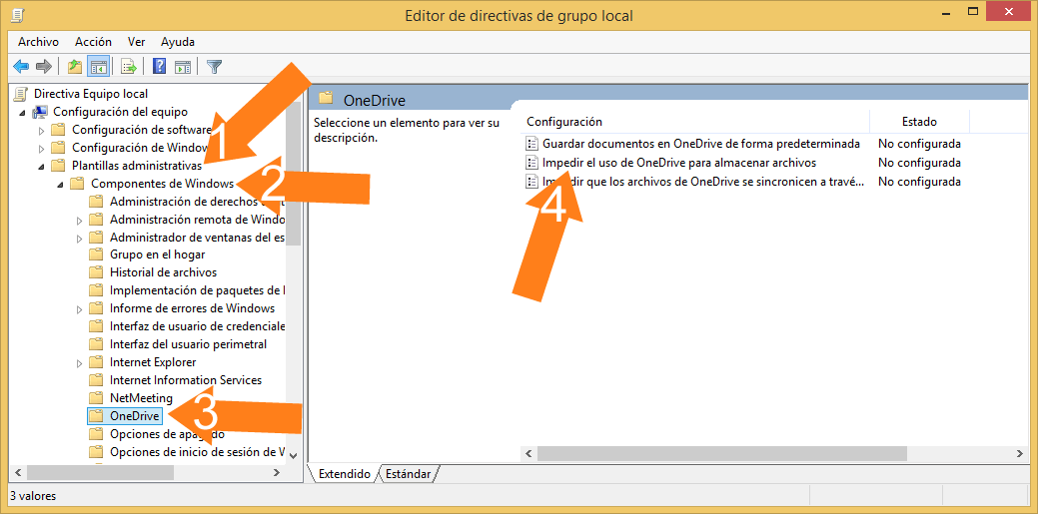Screen dimensions: 1038x514
Task: Expand the Configuración de software node
Action: [41, 130]
